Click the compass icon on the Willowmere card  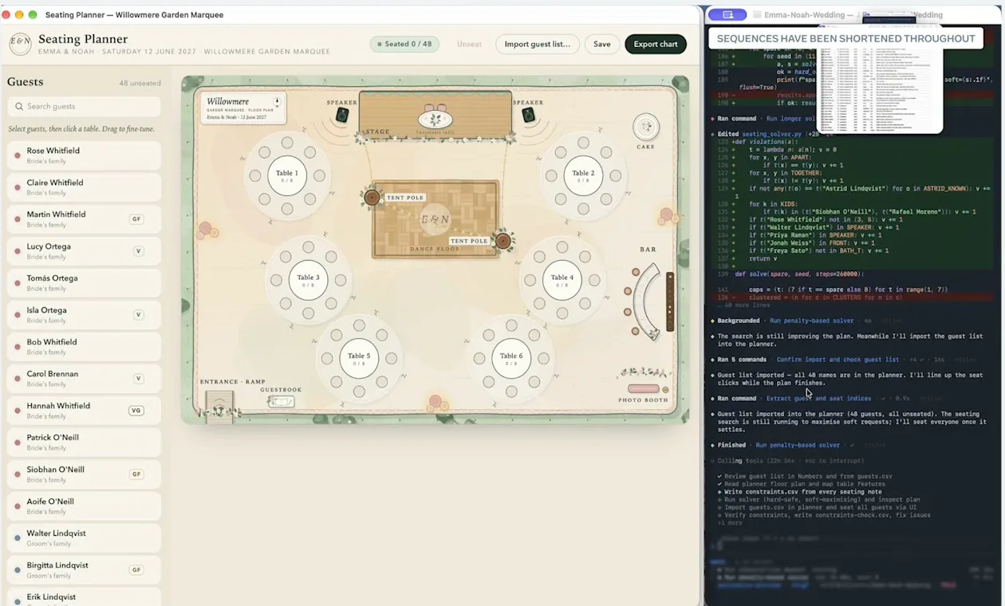(277, 102)
